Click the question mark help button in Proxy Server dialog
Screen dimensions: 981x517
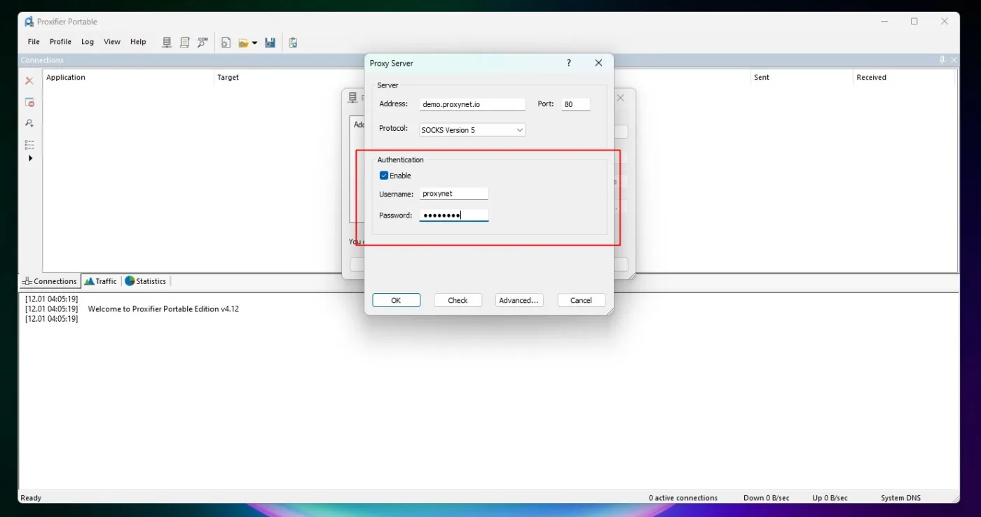pyautogui.click(x=568, y=63)
